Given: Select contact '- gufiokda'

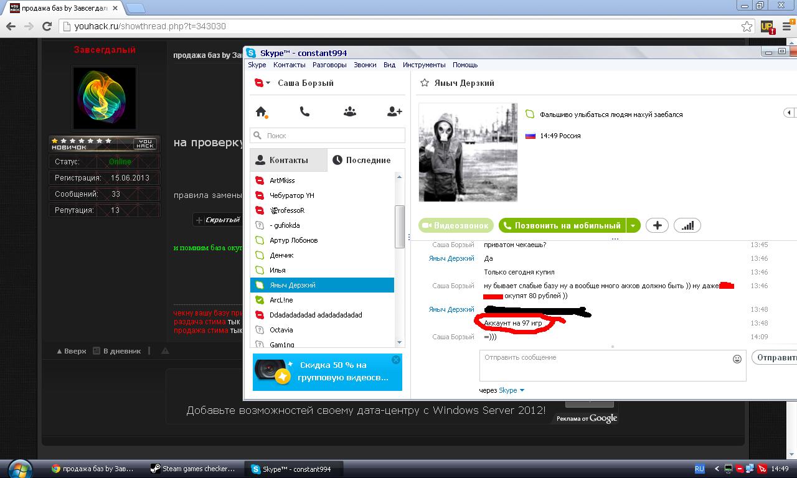Looking at the screenshot, I should [322, 225].
